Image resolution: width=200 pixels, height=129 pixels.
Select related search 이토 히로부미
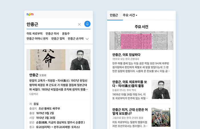point(35,34)
